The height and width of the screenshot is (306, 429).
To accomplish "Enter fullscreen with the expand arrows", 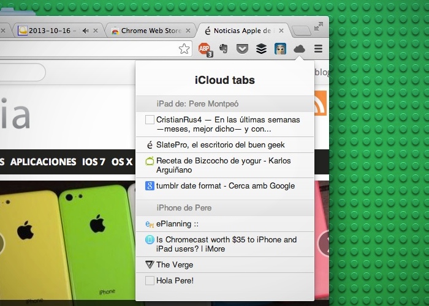I will pos(319,26).
